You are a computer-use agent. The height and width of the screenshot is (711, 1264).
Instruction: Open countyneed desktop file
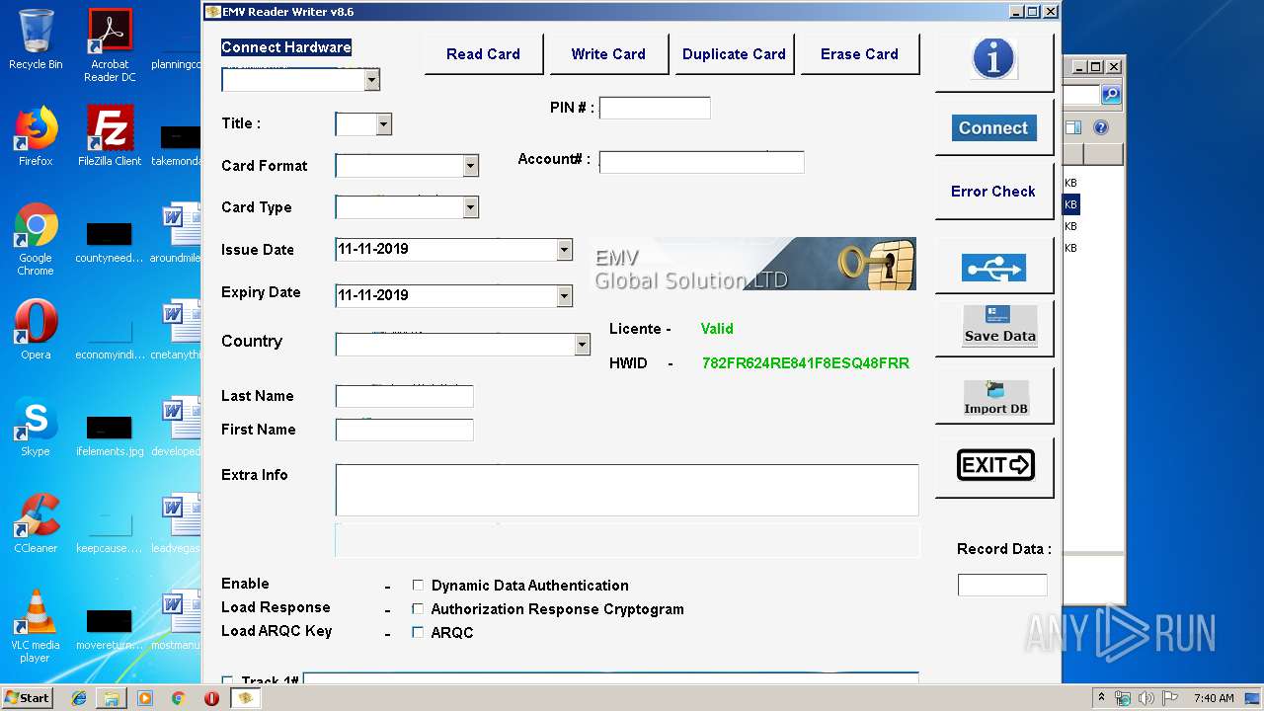[x=110, y=241]
